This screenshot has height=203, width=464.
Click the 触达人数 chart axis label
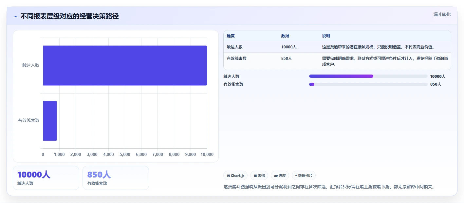click(x=31, y=65)
